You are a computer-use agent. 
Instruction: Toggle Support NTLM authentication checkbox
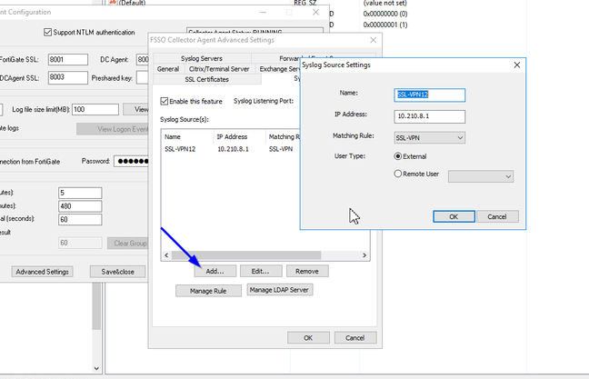click(x=47, y=33)
